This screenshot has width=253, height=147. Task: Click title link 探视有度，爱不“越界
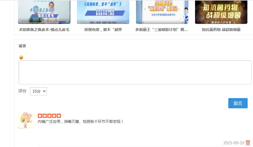point(103,30)
